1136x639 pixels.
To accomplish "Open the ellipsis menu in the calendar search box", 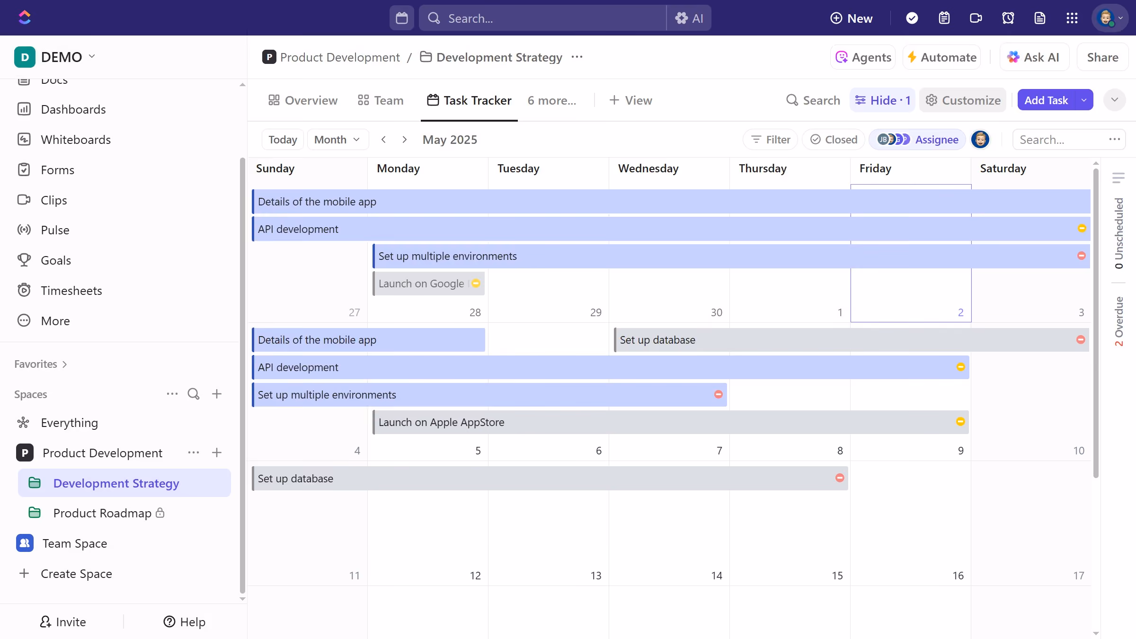I will tap(1114, 139).
